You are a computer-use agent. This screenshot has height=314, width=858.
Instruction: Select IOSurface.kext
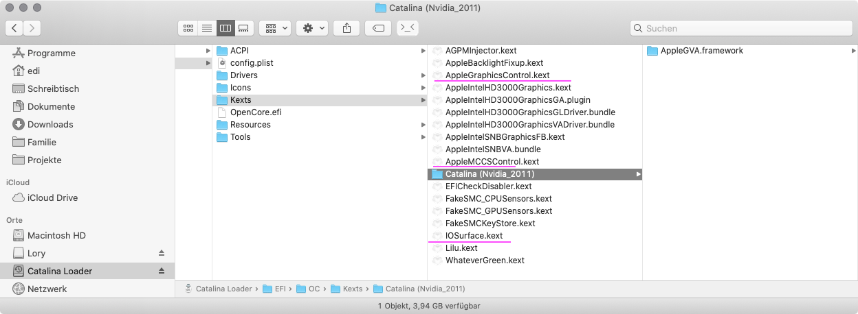pos(474,236)
